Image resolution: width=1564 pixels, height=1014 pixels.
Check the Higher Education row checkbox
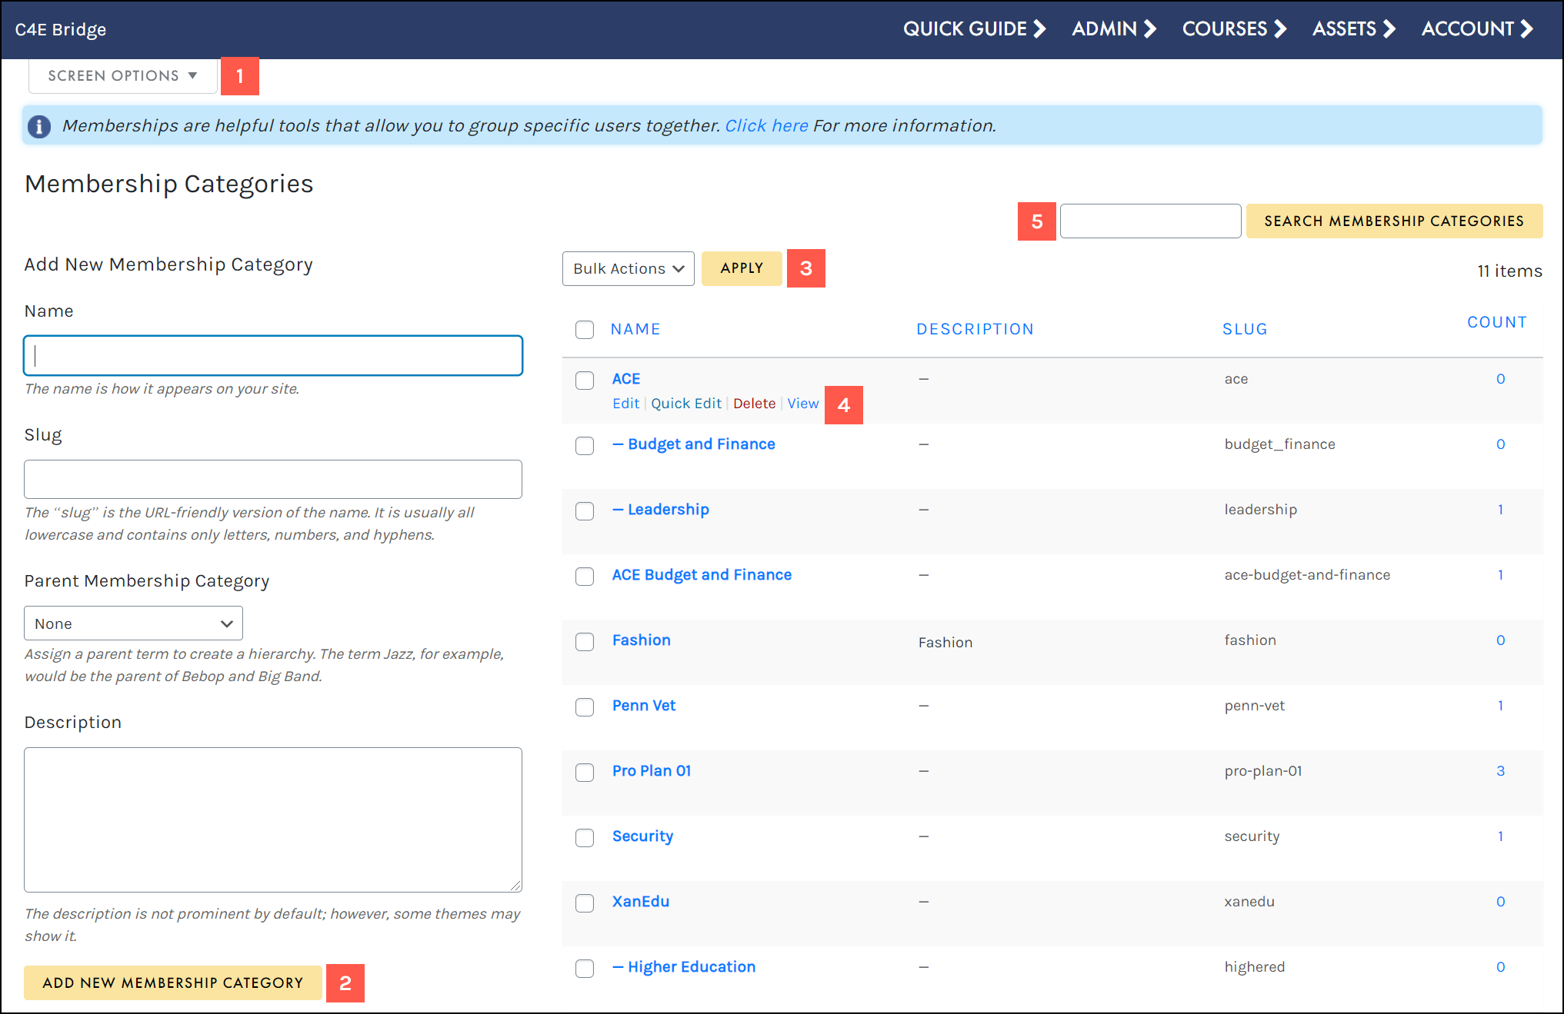click(585, 969)
